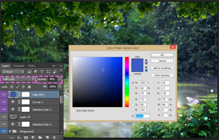The width and height of the screenshot is (219, 140).
Task: Select the smart object filter icon
Action: 55,72
